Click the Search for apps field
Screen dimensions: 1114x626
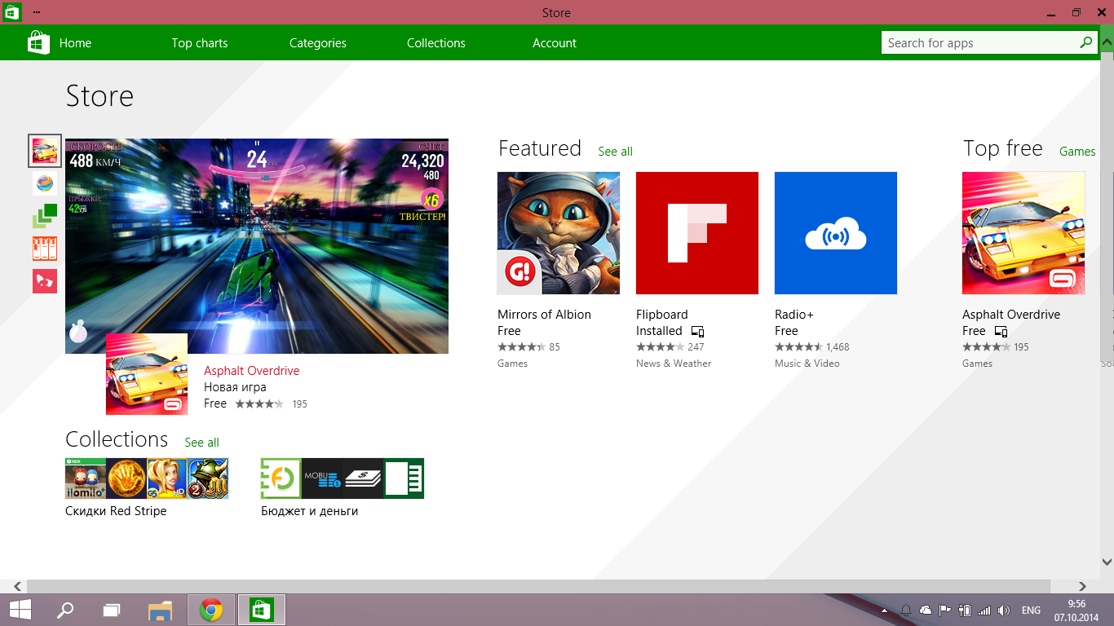coord(988,42)
